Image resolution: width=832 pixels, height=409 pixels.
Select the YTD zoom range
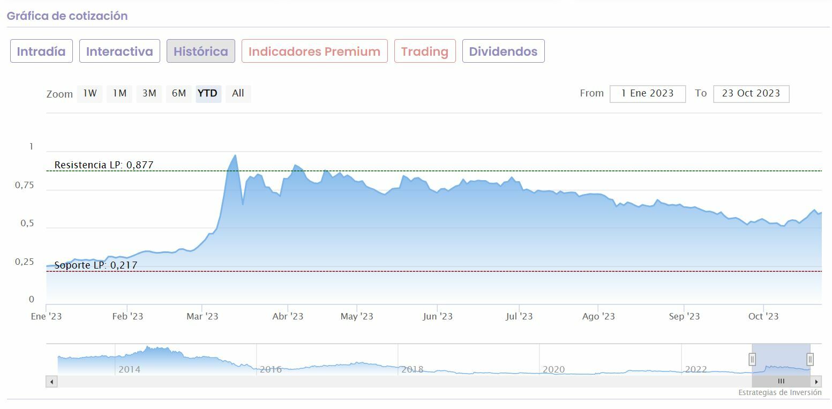[208, 94]
